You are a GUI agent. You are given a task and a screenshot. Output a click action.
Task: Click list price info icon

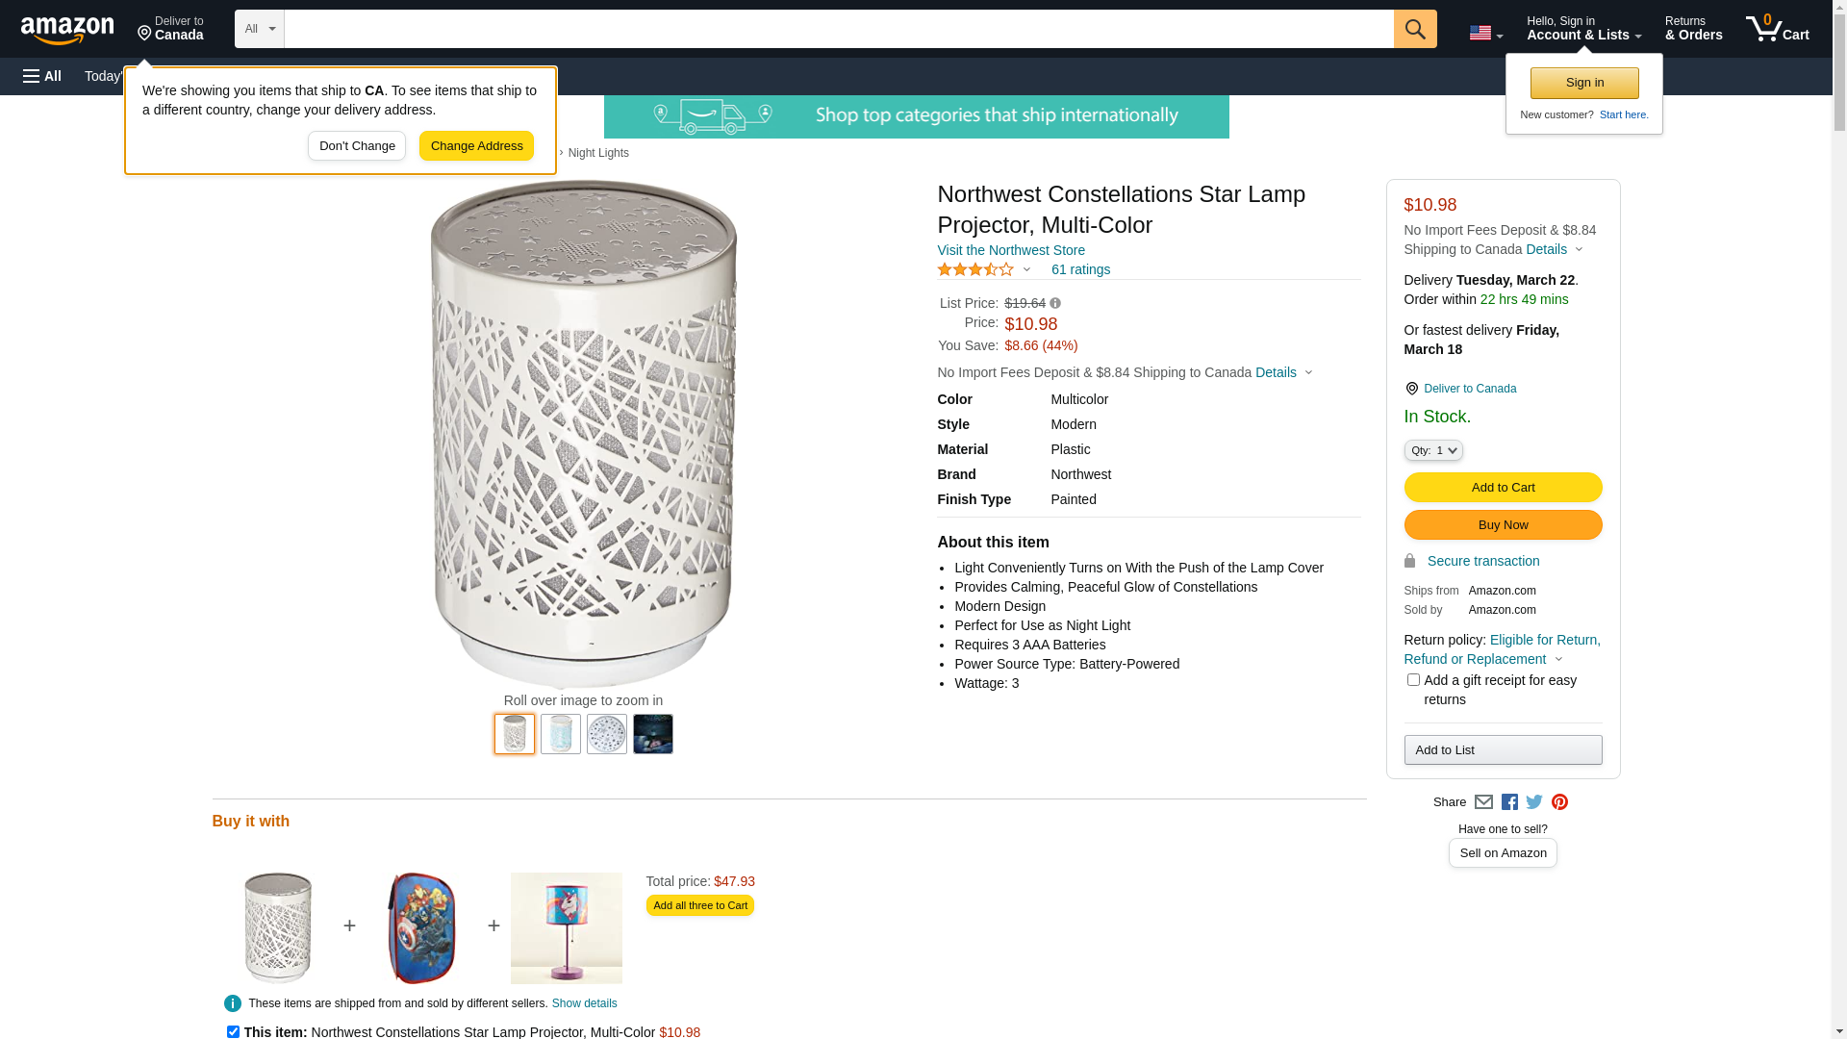(x=1055, y=303)
